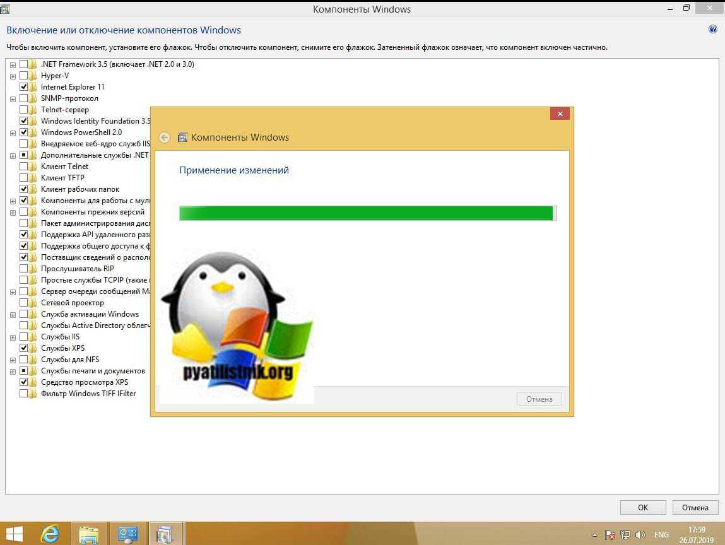Viewport: 725px width, 545px height.
Task: Open Server Manager taskbar icon
Action: 127,534
